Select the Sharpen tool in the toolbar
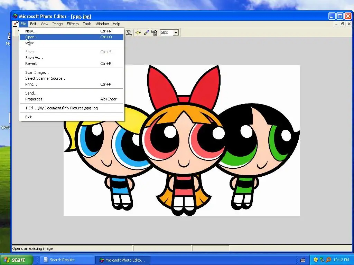Image resolution: width=354 pixels, height=265 pixels. pos(129,33)
